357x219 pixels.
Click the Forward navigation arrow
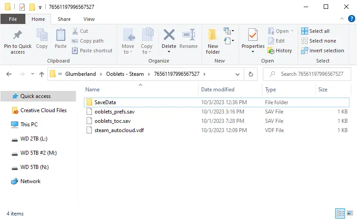coord(22,74)
